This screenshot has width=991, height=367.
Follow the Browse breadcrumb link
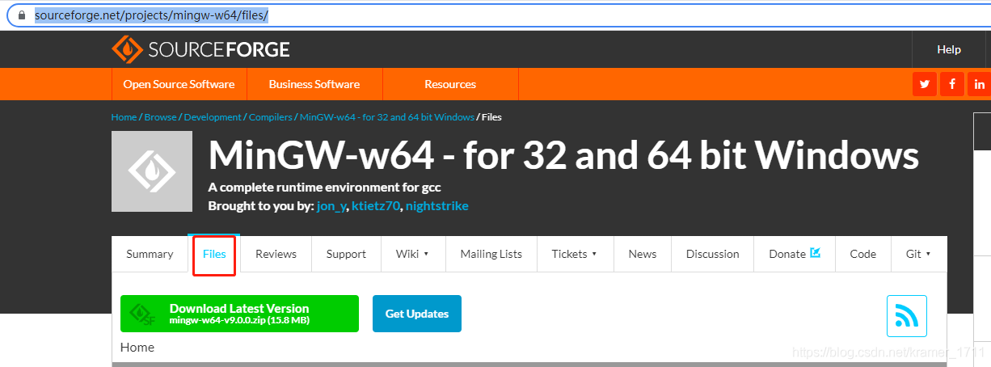(x=160, y=117)
